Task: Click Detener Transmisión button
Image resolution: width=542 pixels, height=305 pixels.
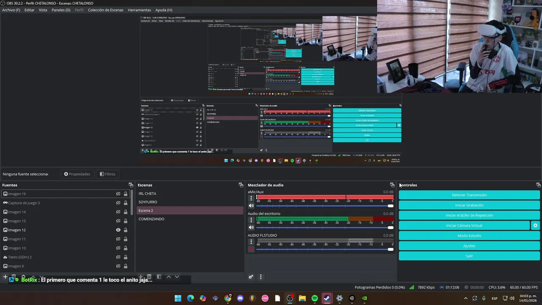Action: pos(469,195)
